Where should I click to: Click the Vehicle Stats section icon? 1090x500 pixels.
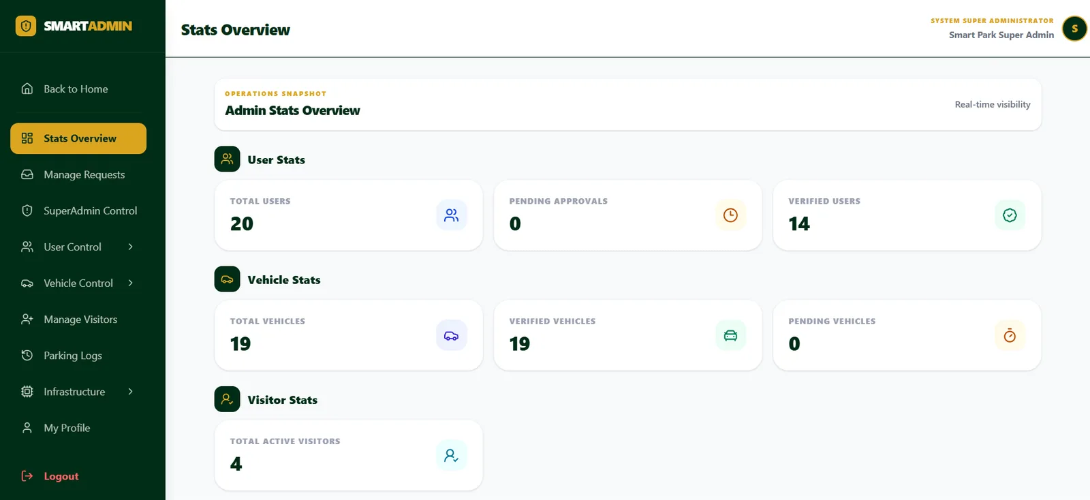(228, 279)
